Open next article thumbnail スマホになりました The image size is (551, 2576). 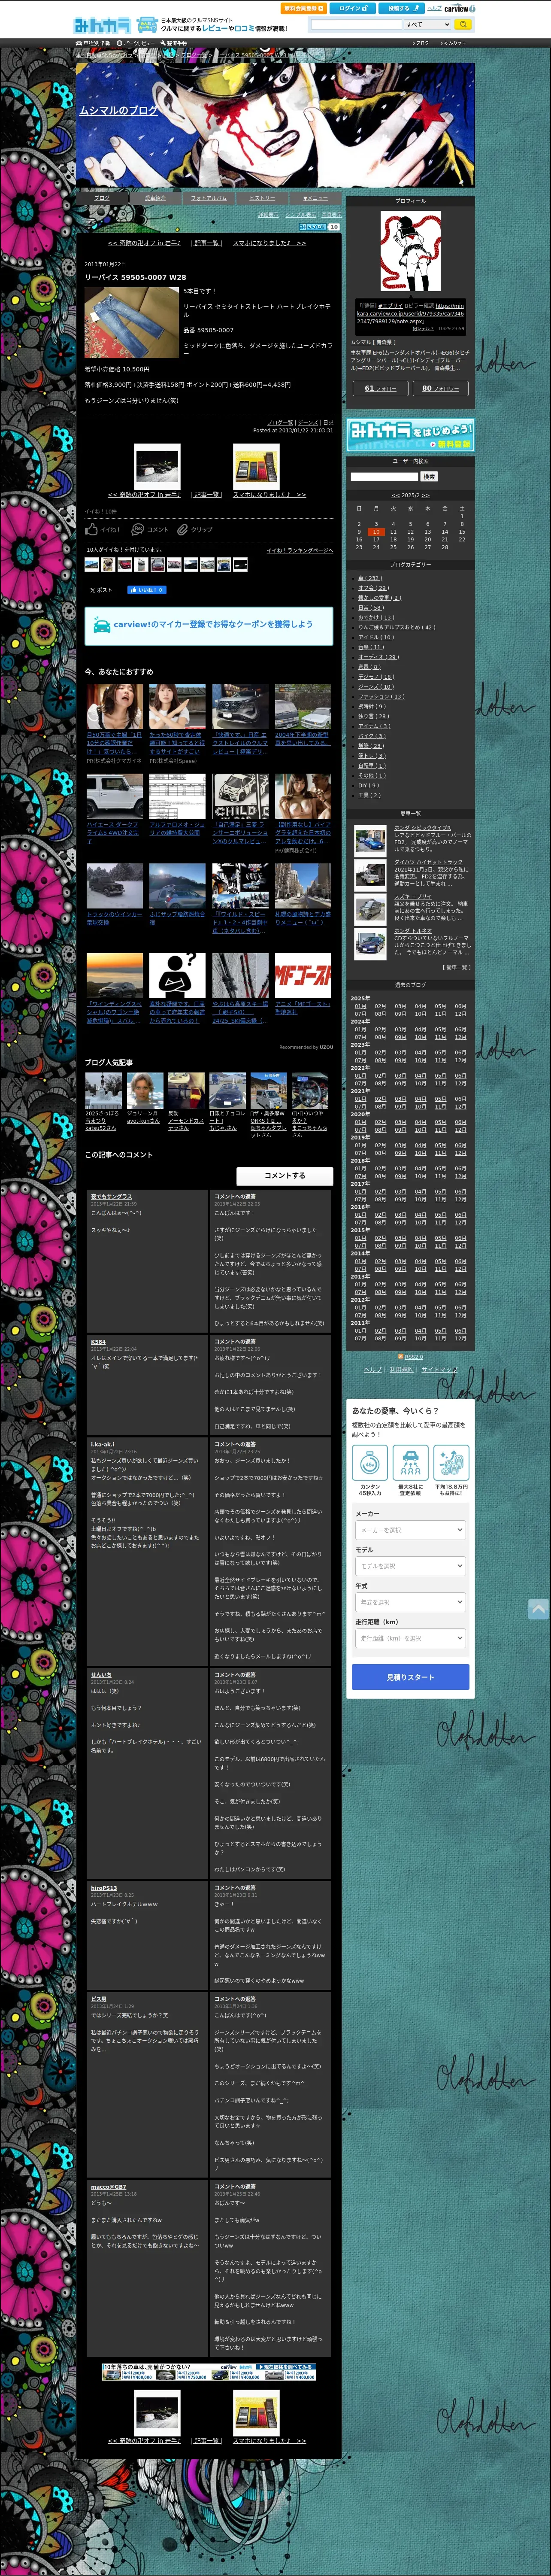point(256,467)
